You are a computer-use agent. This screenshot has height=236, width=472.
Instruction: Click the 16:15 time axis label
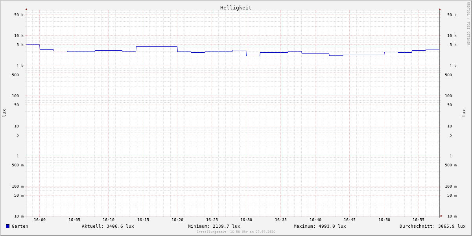pos(143,220)
